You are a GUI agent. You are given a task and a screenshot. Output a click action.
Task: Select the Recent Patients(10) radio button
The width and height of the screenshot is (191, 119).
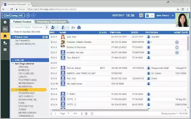[13, 44]
